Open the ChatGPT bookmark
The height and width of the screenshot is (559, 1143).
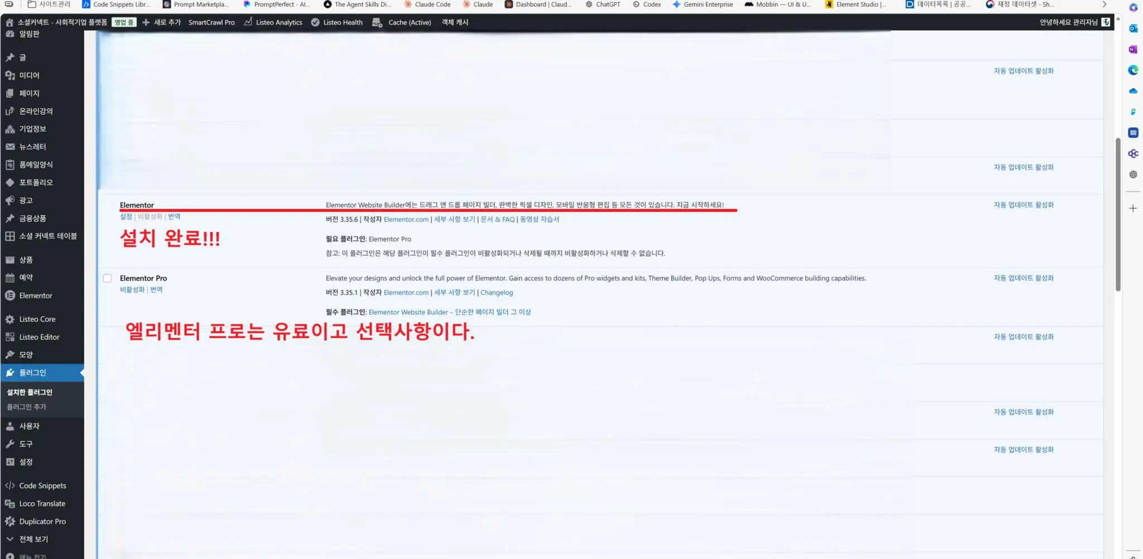(603, 4)
